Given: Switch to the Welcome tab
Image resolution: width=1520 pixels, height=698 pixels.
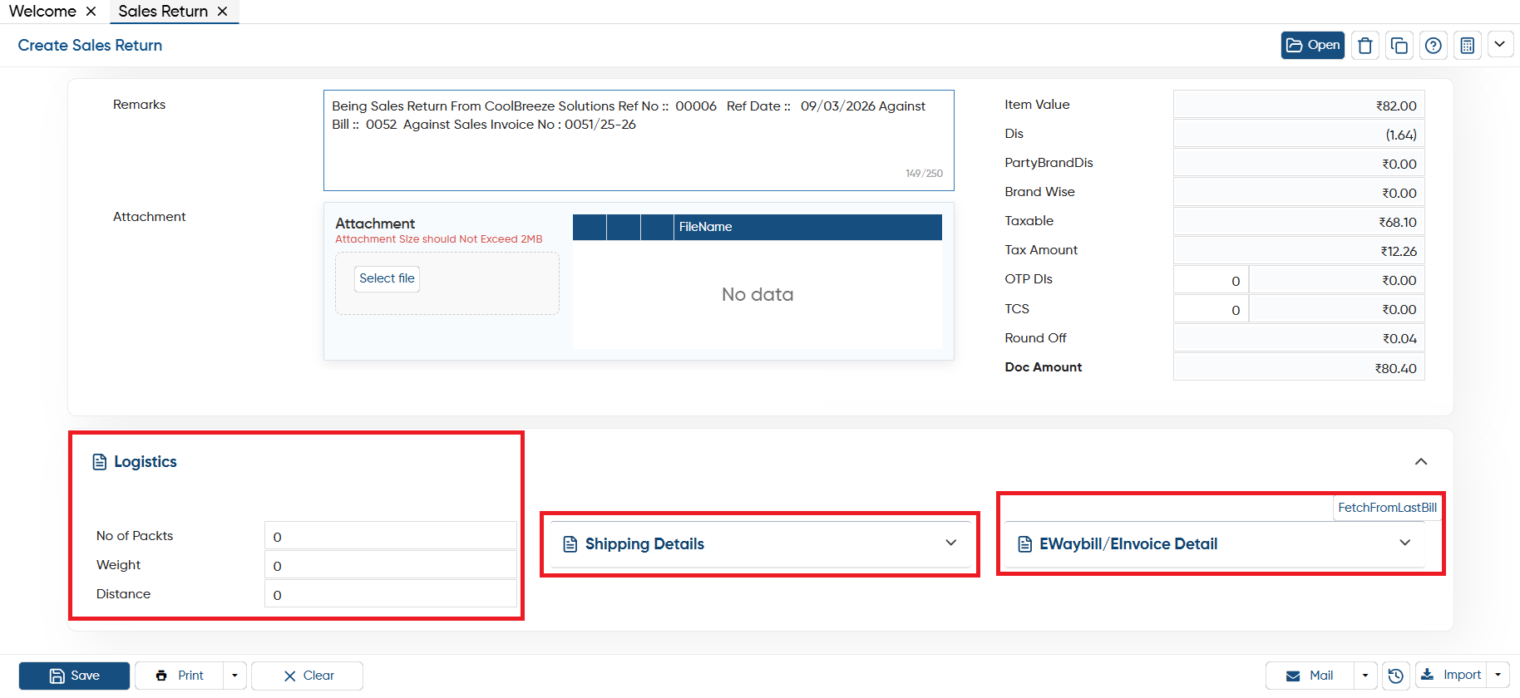Looking at the screenshot, I should (x=42, y=11).
